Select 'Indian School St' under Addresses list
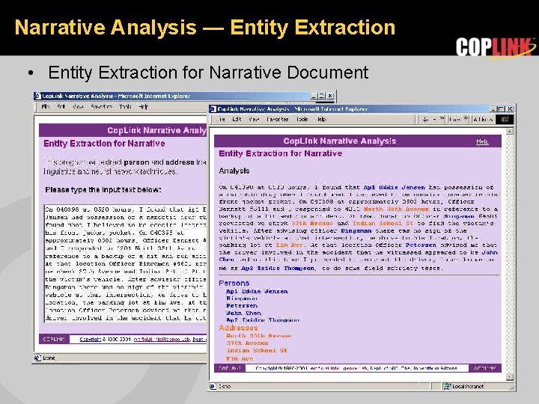This screenshot has height=404, width=539. coord(257,350)
